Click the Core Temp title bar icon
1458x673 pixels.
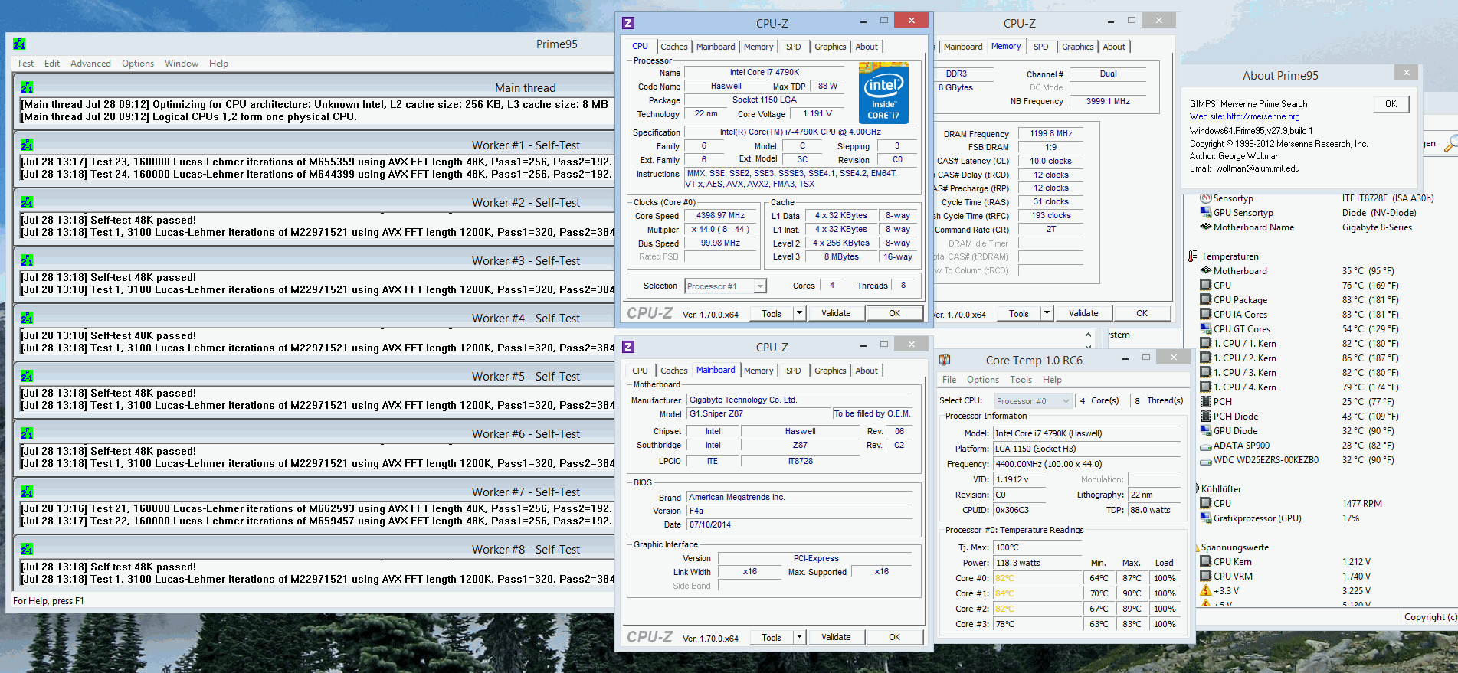(x=945, y=360)
